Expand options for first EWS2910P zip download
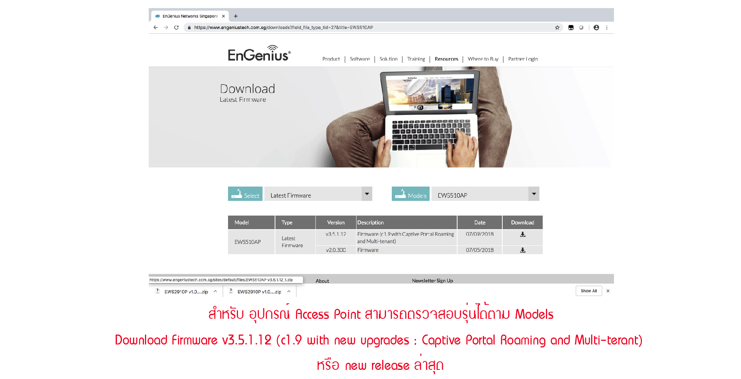 (216, 291)
